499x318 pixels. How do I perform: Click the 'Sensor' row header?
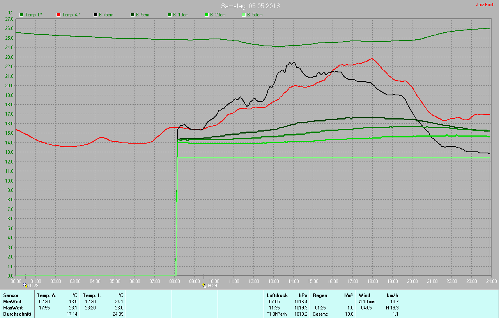coord(11,295)
